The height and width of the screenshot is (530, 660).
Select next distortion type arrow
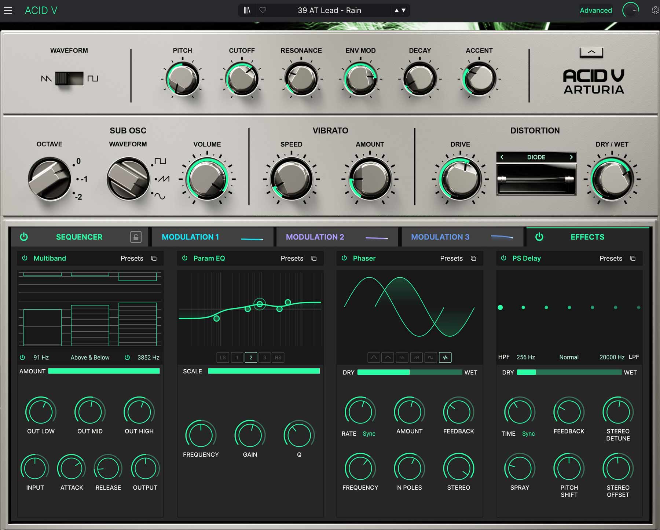(571, 157)
